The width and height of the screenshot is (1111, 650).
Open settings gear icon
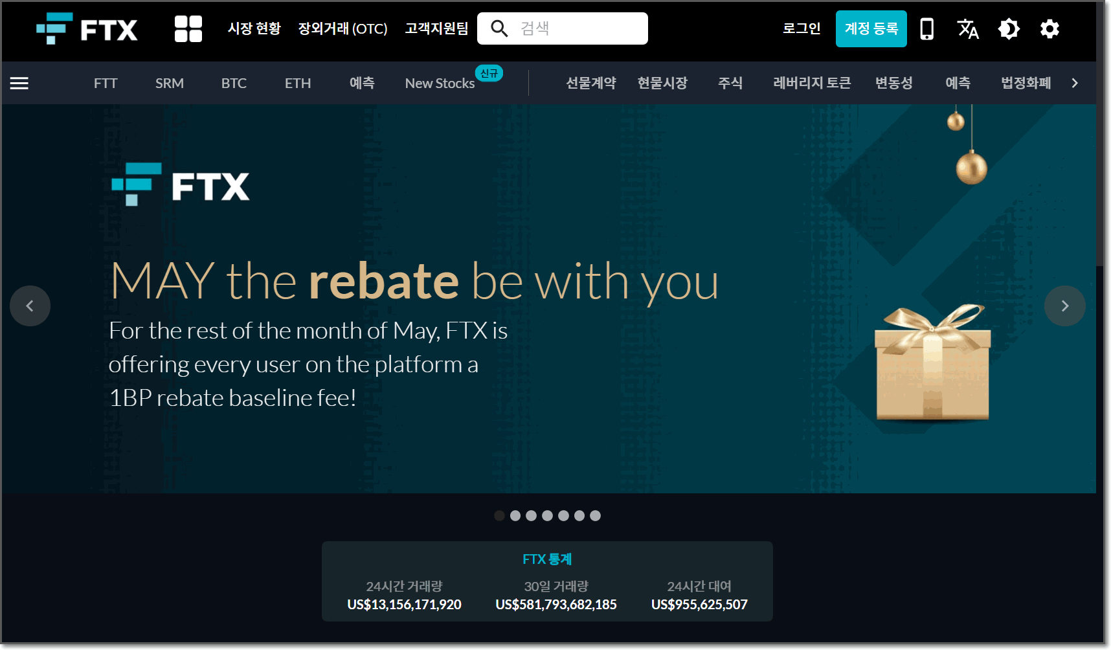1049,29
